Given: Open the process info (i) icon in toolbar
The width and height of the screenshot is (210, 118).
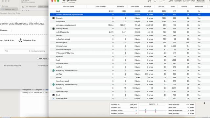Looking at the screenshot, I should coord(155,1).
